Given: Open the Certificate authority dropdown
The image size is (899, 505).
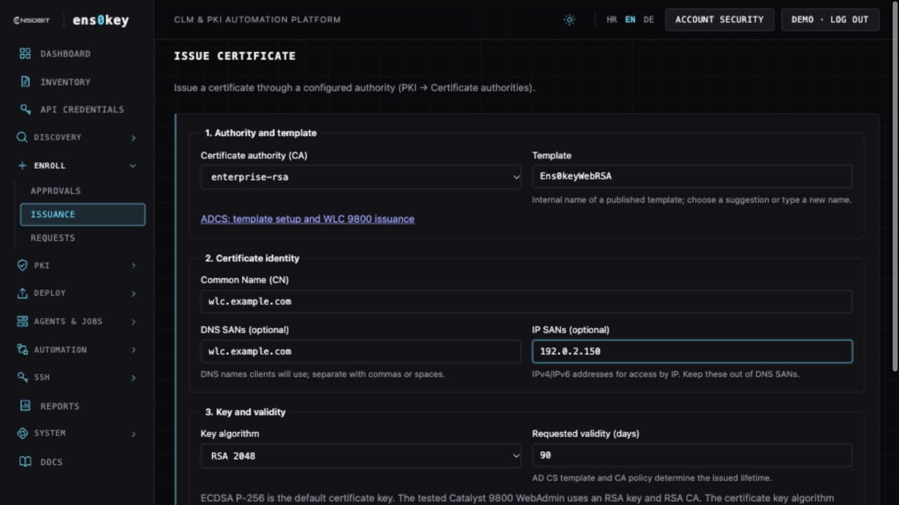Looking at the screenshot, I should (361, 177).
